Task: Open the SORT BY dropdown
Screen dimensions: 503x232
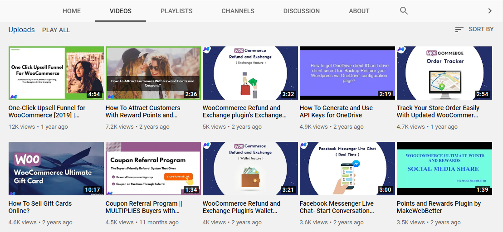Action: (x=474, y=29)
